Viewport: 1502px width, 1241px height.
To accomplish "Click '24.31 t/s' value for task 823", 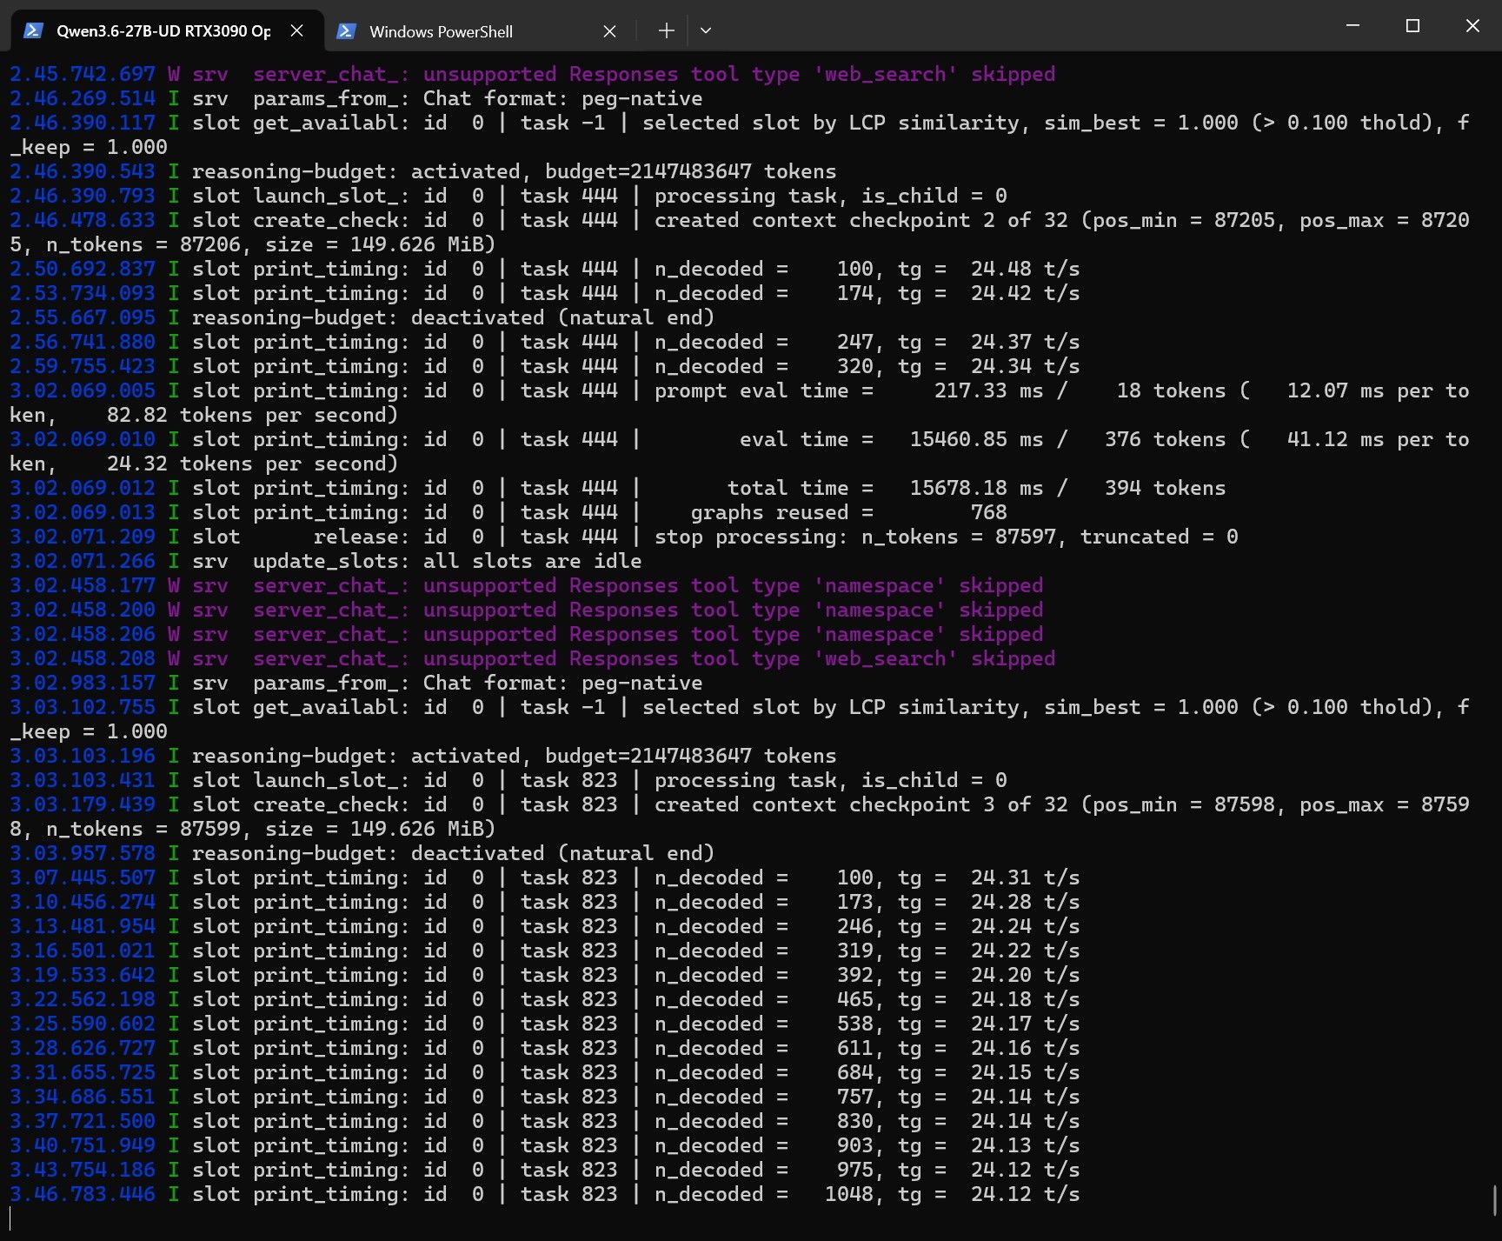I will pos(1026,877).
